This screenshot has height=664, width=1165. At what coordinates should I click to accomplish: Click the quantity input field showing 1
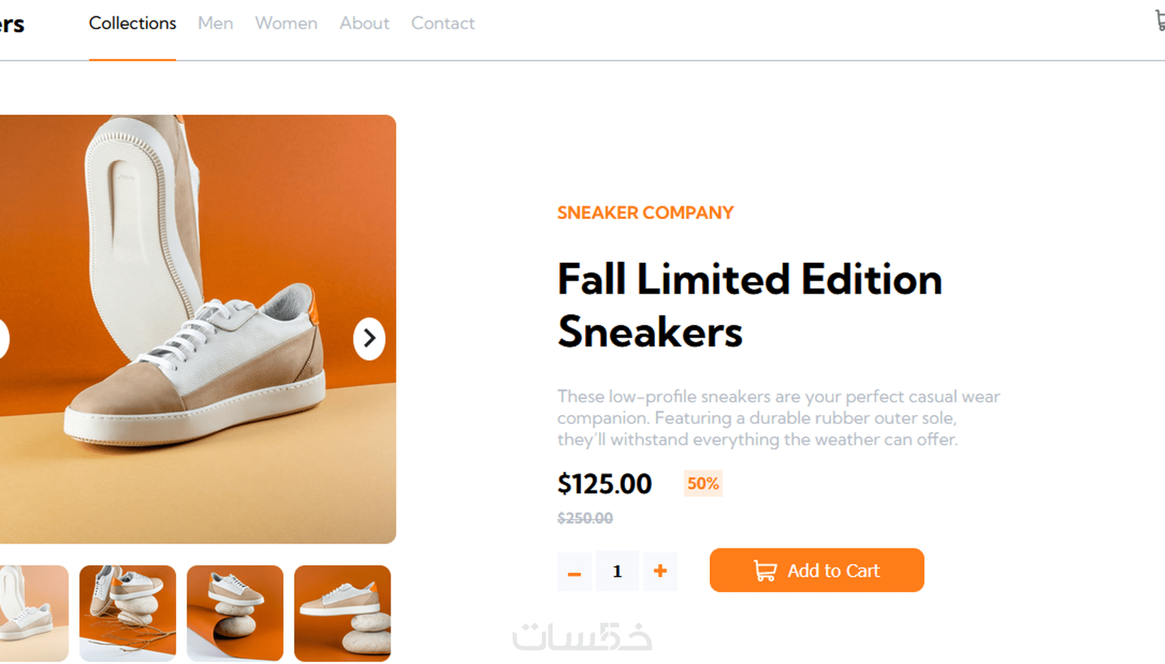pyautogui.click(x=617, y=571)
